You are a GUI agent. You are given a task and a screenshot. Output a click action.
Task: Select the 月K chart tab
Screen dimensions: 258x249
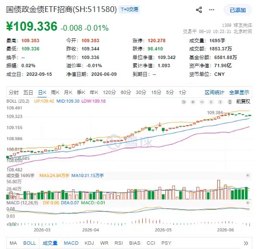tap(68, 93)
